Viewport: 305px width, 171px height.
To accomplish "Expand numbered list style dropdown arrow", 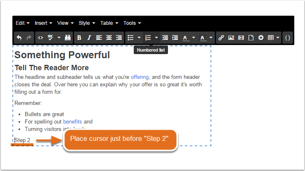I will pyautogui.click(x=156, y=38).
